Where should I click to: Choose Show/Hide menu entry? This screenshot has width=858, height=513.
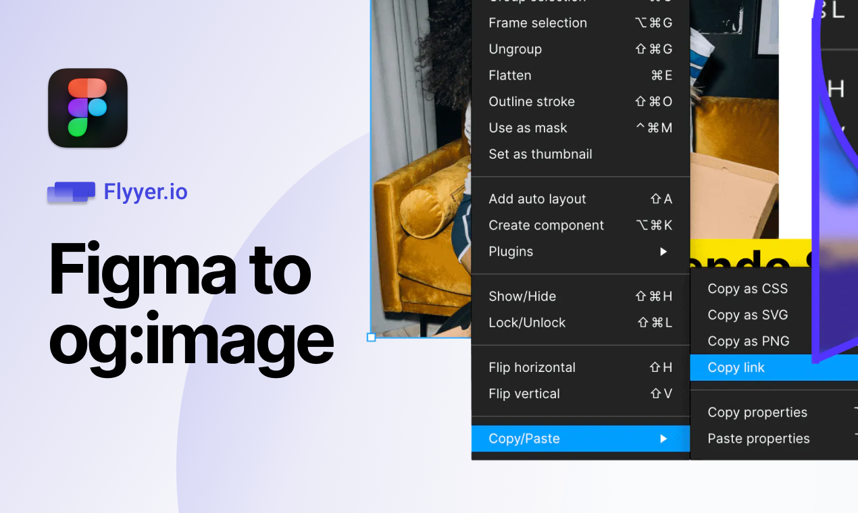click(x=580, y=296)
